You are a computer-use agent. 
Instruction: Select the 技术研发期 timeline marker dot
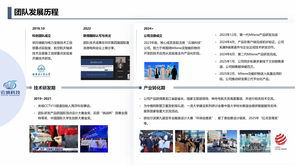[31, 88]
